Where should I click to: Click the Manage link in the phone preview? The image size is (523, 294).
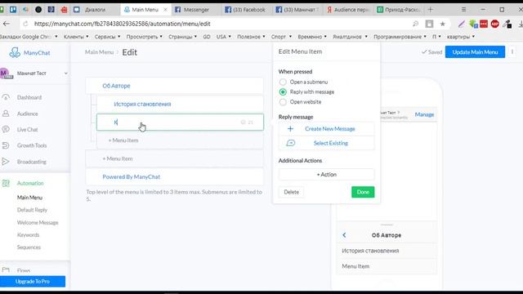(x=424, y=114)
